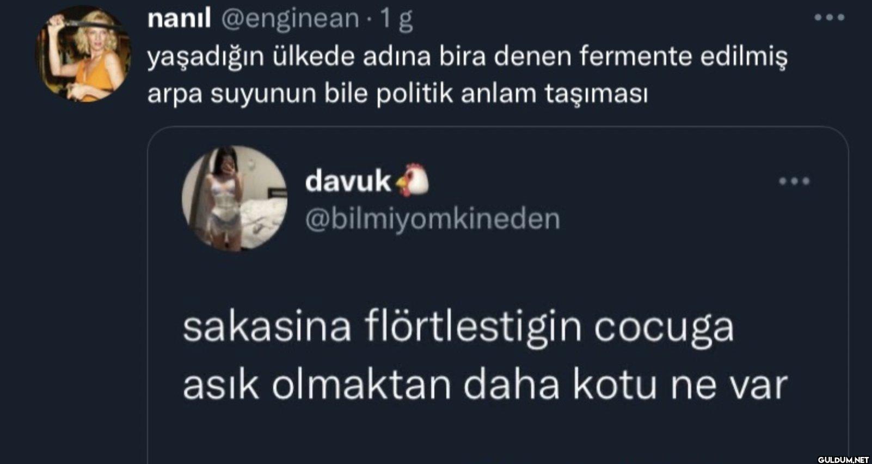Click the '1 g' tweet timestamp
This screenshot has width=872, height=464.
click(x=396, y=20)
